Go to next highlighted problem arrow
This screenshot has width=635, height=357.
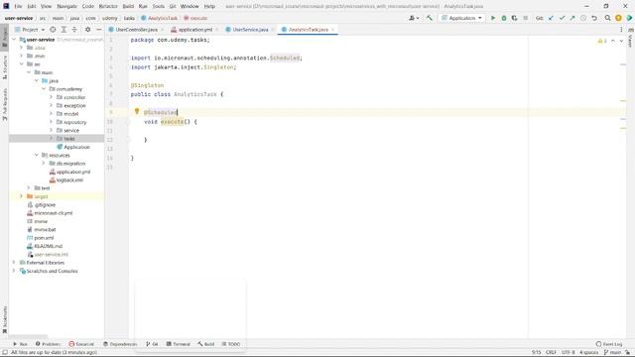[622, 41]
